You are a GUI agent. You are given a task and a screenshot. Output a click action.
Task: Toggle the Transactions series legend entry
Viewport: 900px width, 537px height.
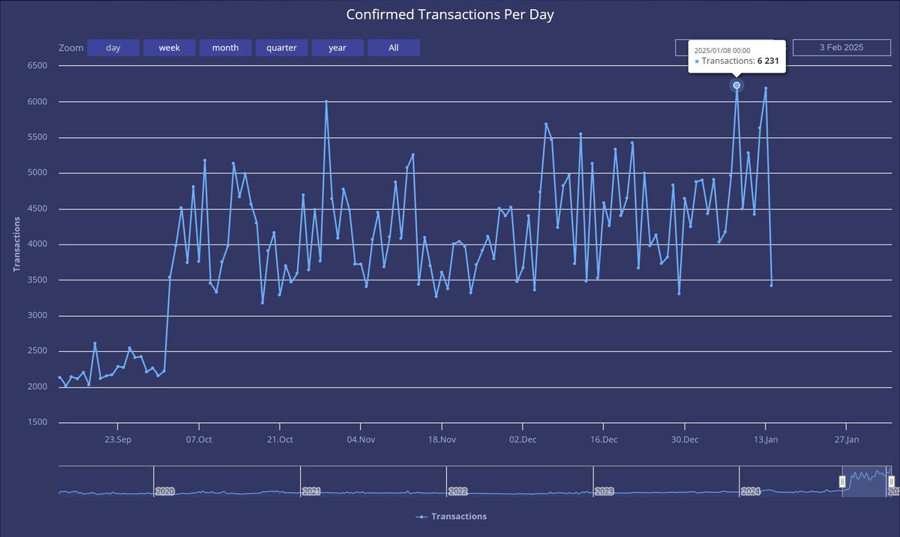point(450,516)
